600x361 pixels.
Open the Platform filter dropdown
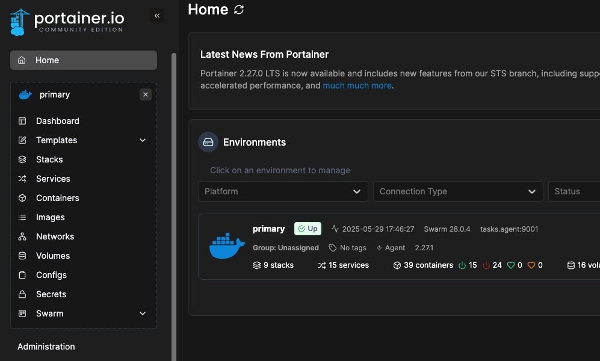pos(283,191)
